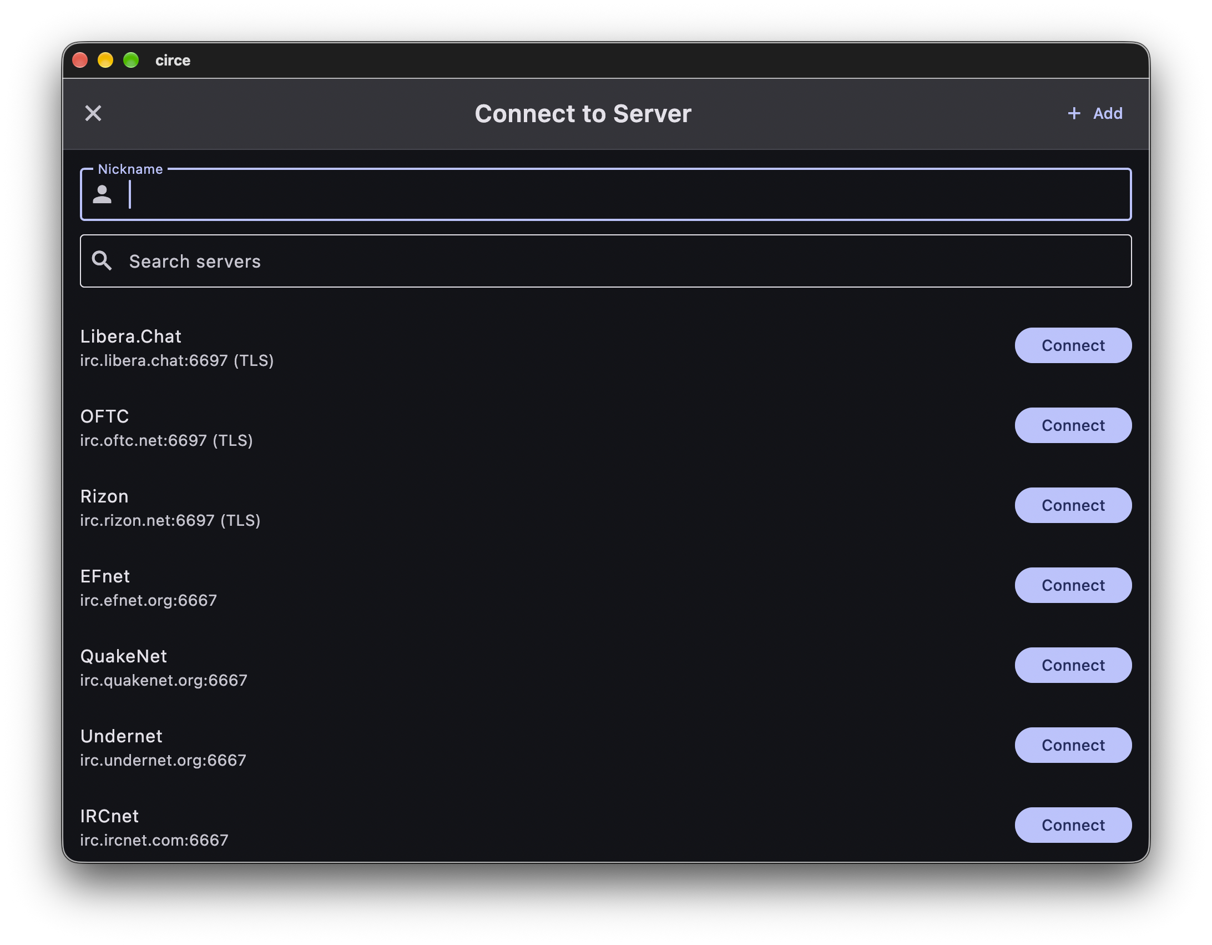Connect to the EFnet server
This screenshot has width=1212, height=945.
point(1073,585)
